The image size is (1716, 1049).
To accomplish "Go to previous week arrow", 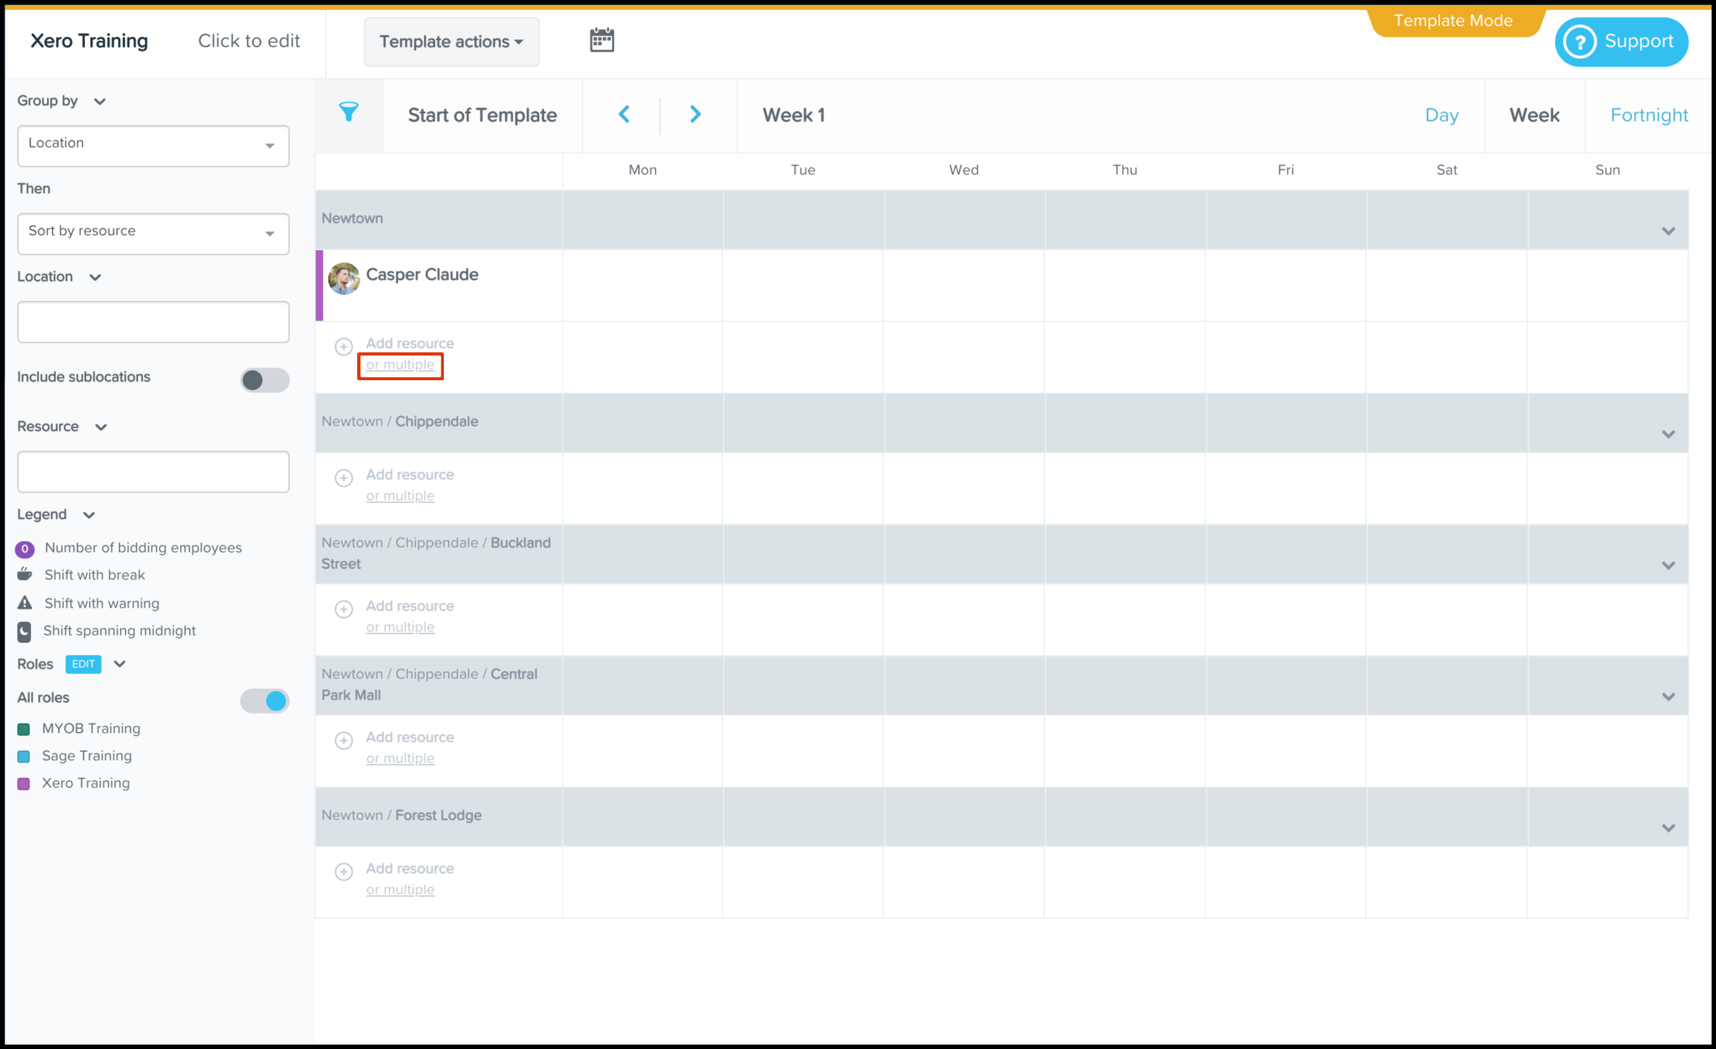I will [x=624, y=114].
